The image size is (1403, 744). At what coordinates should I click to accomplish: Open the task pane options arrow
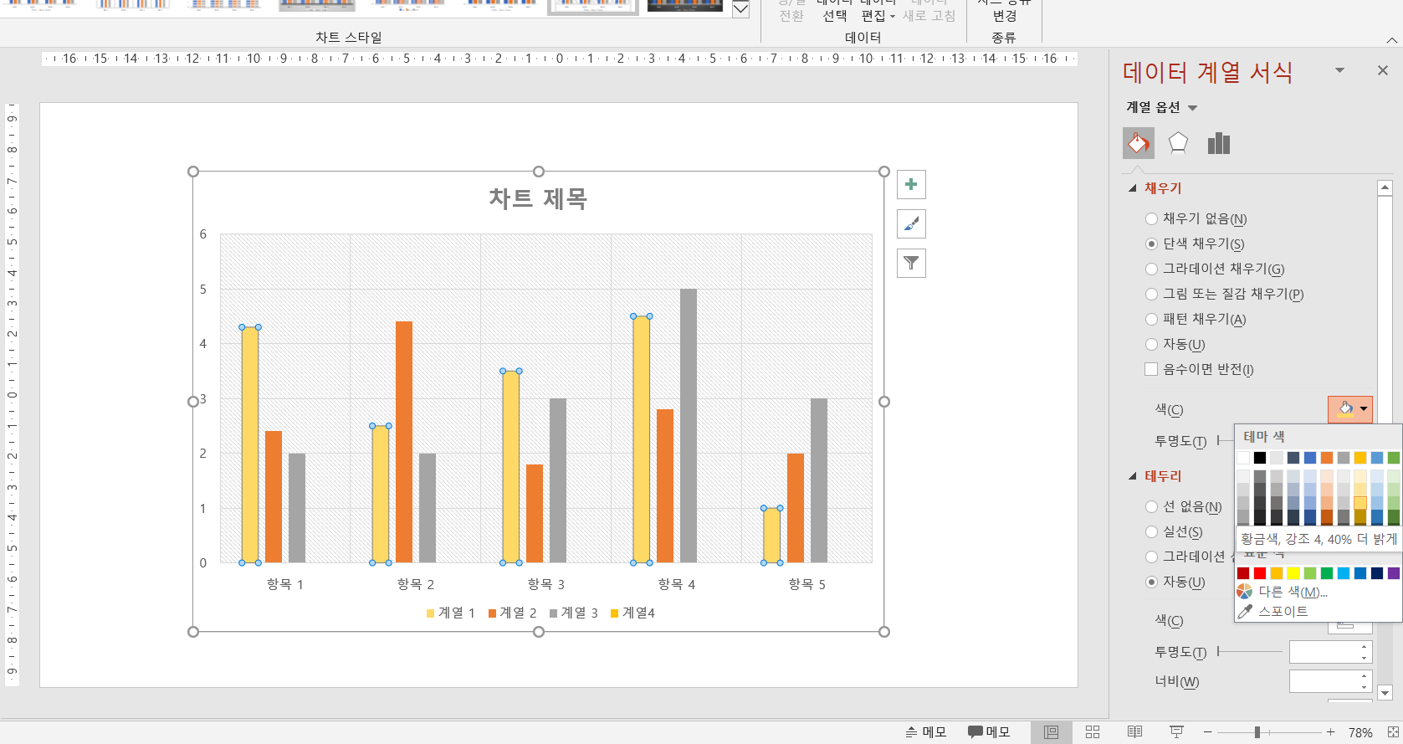(1339, 71)
